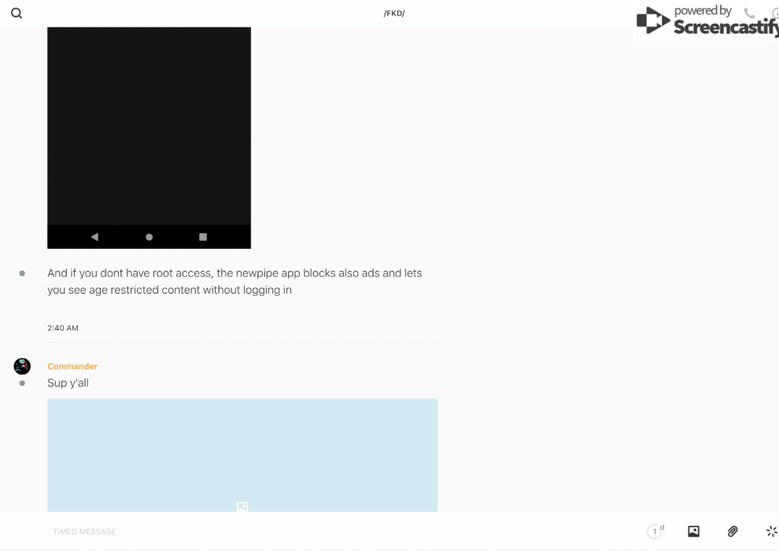Attach a file with the paperclip icon
779x551 pixels.
733,531
